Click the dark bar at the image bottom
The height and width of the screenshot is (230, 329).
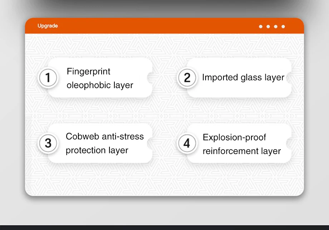(164, 227)
